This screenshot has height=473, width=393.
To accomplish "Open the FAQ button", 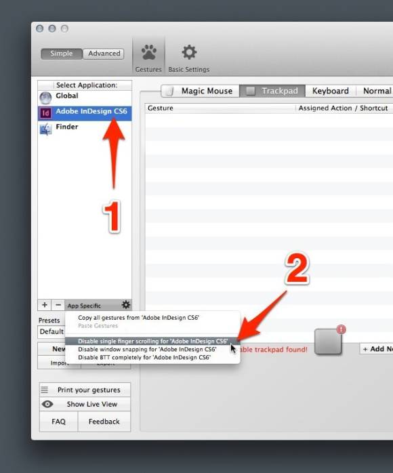I will (58, 421).
